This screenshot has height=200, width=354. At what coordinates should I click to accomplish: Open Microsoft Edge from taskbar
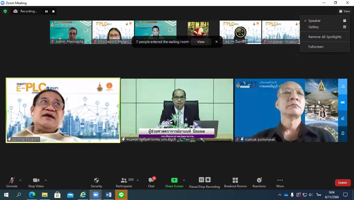pyautogui.click(x=32, y=195)
